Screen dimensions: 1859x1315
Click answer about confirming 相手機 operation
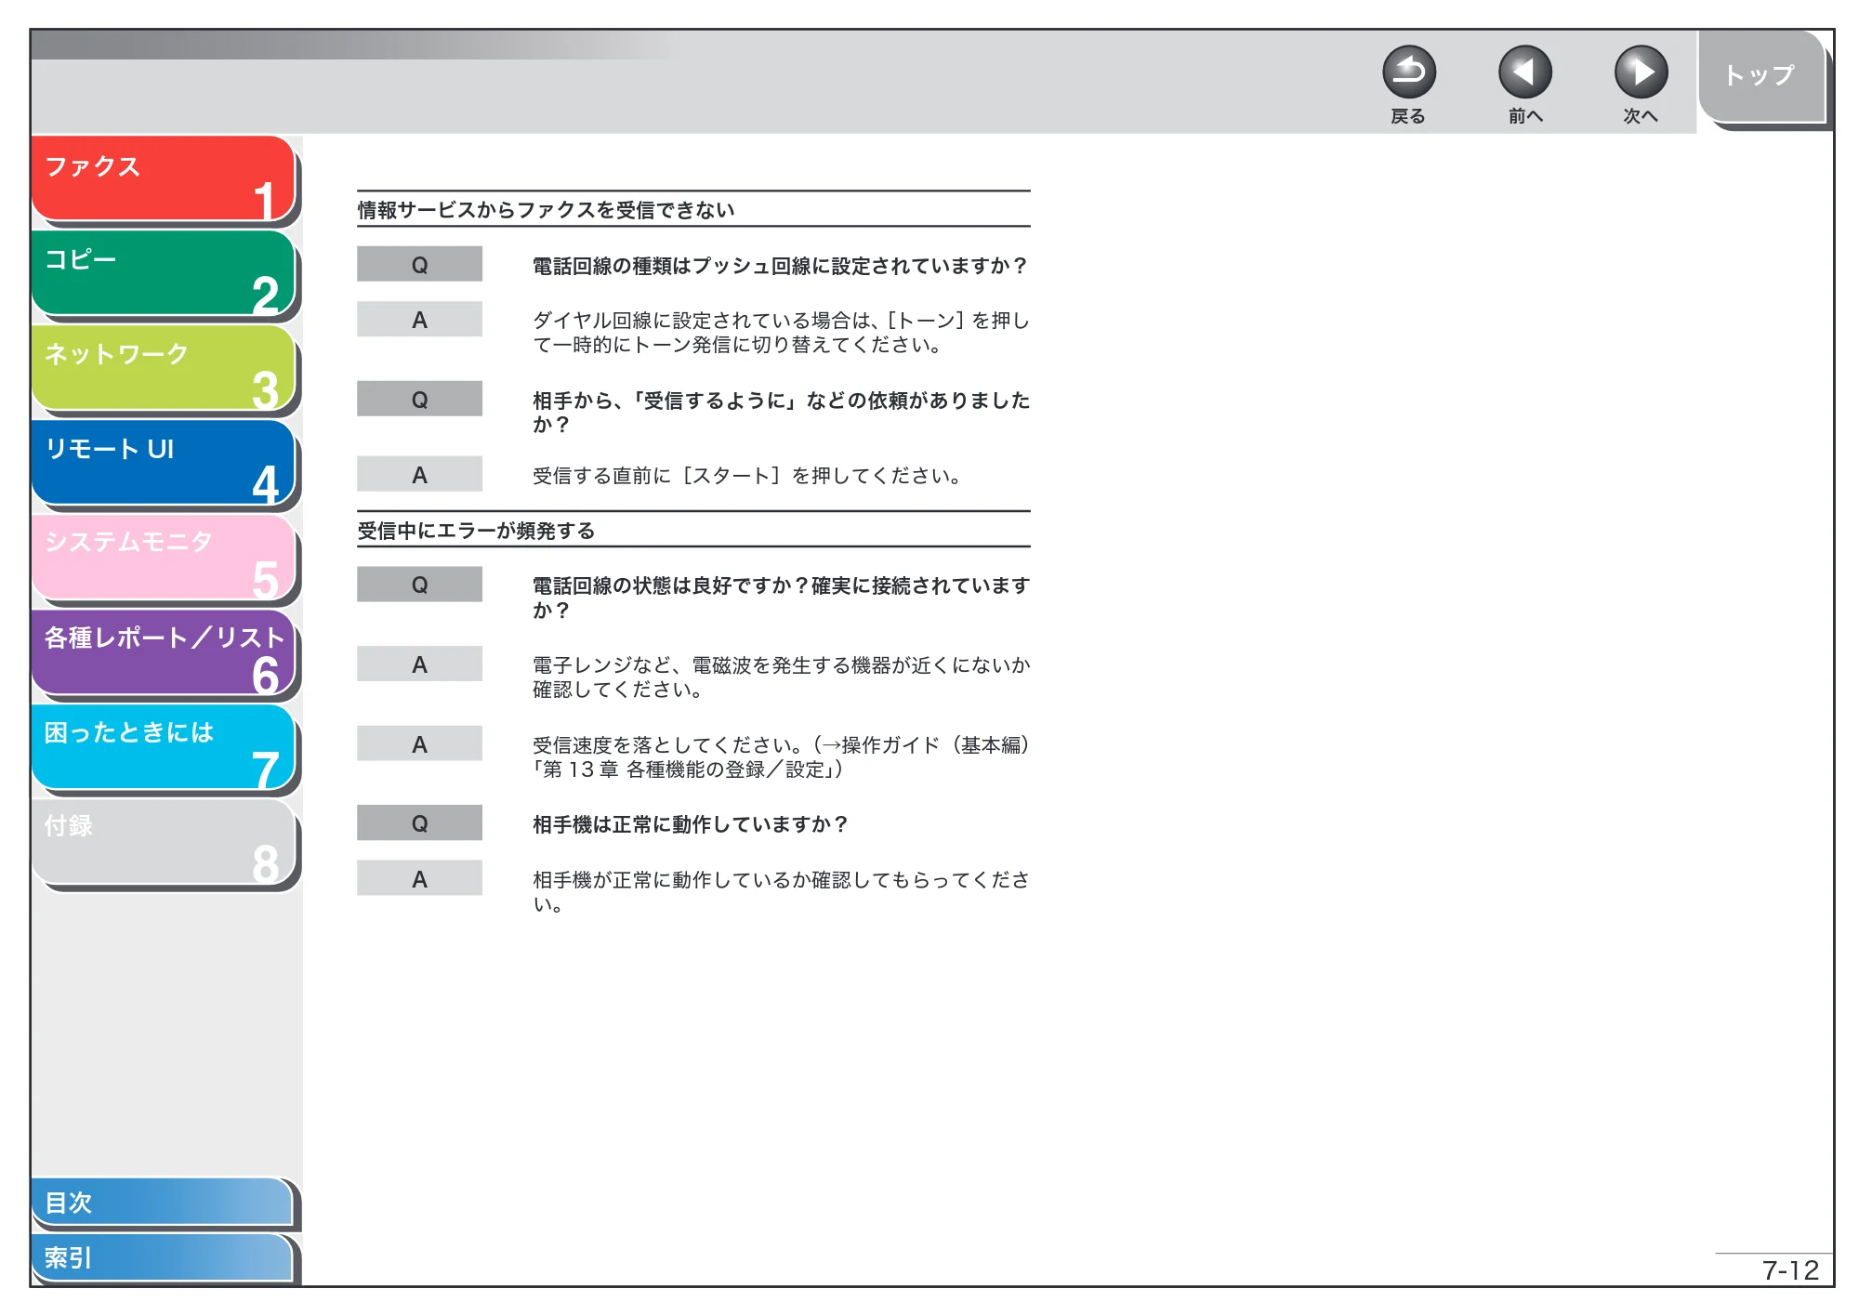pos(781,891)
